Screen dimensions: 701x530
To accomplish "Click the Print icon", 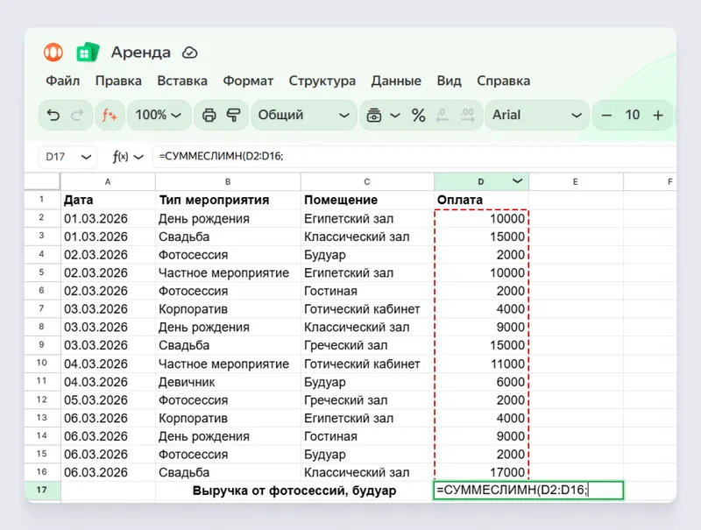I will pos(209,116).
